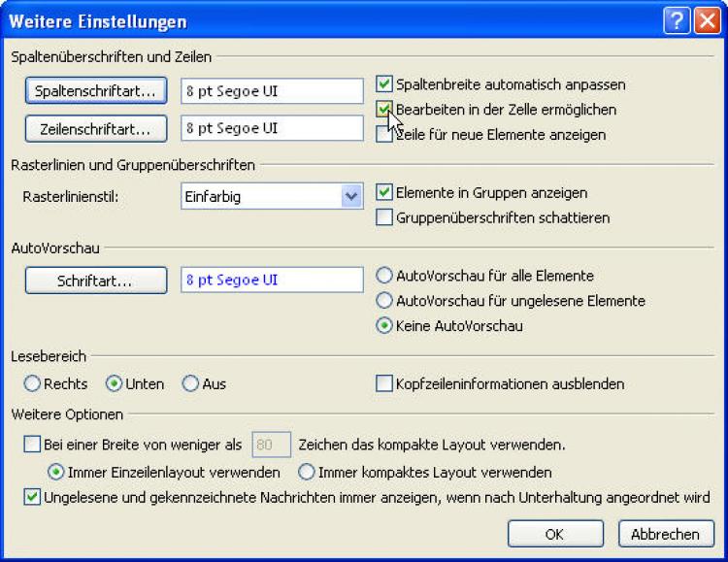Click the Zeichen width number field
Image resolution: width=728 pixels, height=562 pixels.
(x=270, y=446)
